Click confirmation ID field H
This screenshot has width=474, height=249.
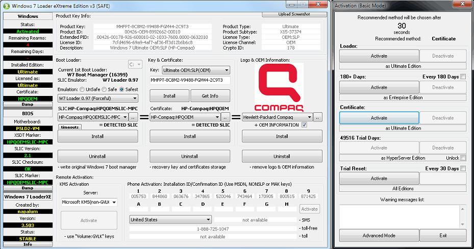coord(287,209)
